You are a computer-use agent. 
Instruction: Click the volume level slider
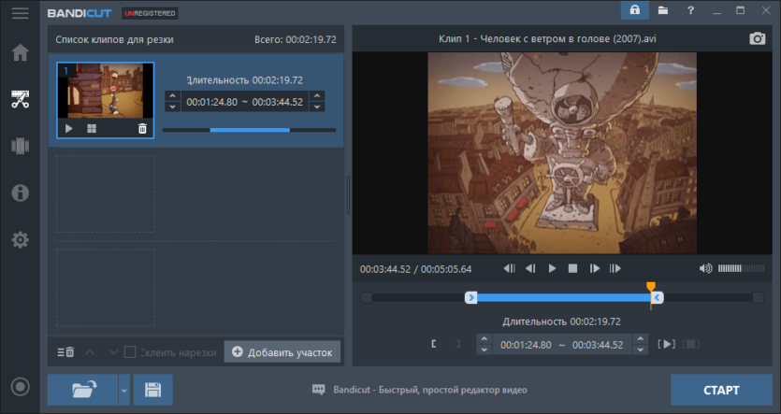pos(741,269)
